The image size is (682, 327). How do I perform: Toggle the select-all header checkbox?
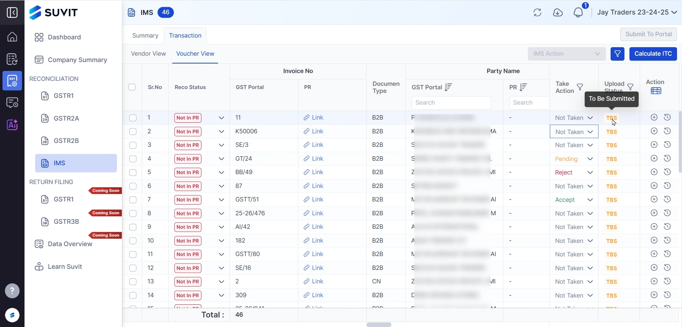132,87
